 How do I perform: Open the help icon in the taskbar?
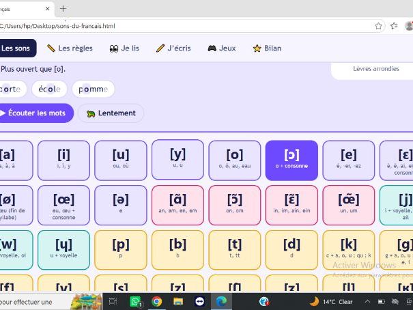(264, 301)
